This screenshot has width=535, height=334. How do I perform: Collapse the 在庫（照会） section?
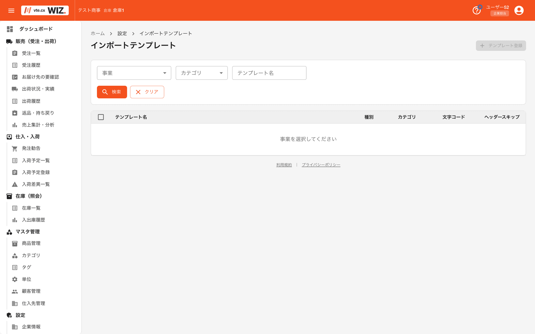click(29, 196)
